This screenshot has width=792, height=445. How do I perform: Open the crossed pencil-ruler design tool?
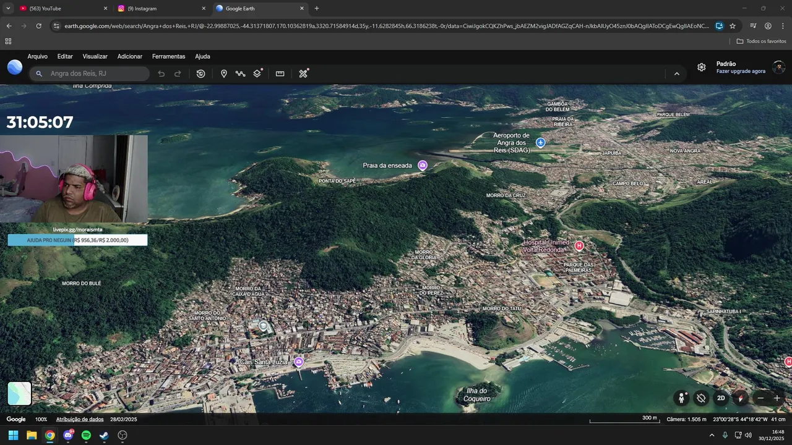(x=303, y=74)
